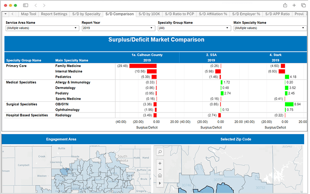
Task: Zoom out on the Selected Zip Code map
Action: point(160,169)
